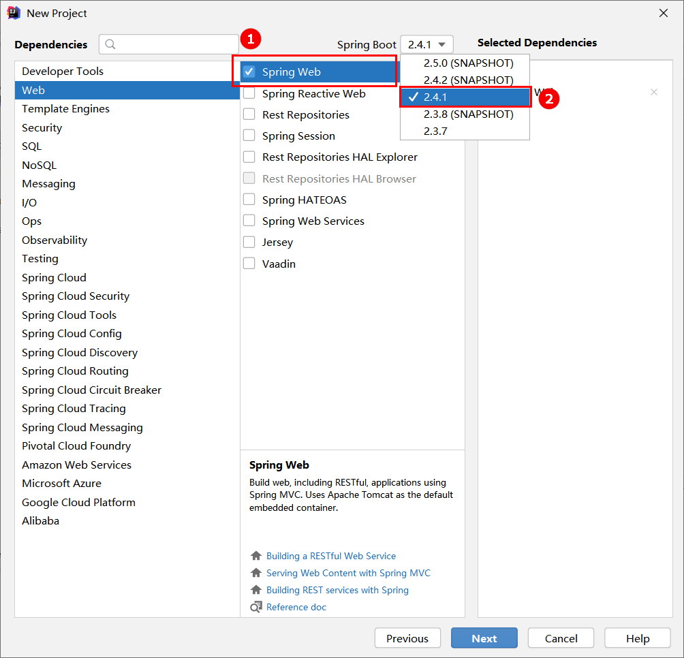Select Spring Cloud Tools category
Screen dimensions: 684x658
tap(127, 315)
